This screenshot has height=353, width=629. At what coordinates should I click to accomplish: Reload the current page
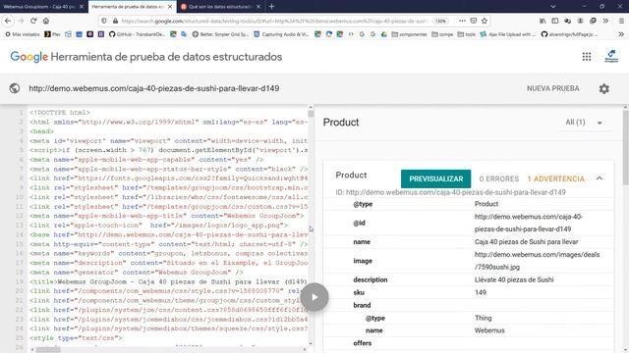pyautogui.click(x=32, y=21)
